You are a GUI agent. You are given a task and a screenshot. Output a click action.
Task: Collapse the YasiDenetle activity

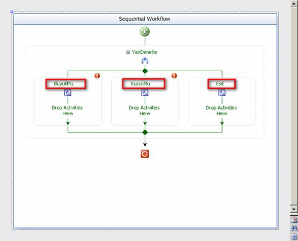click(128, 52)
